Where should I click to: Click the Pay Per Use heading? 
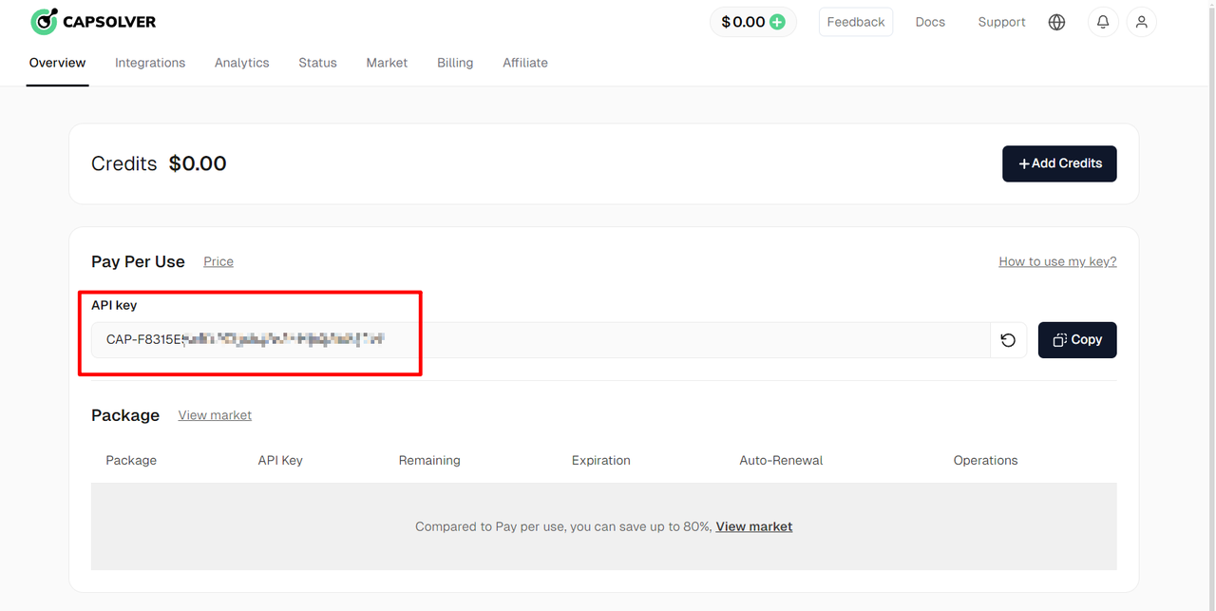tap(138, 261)
